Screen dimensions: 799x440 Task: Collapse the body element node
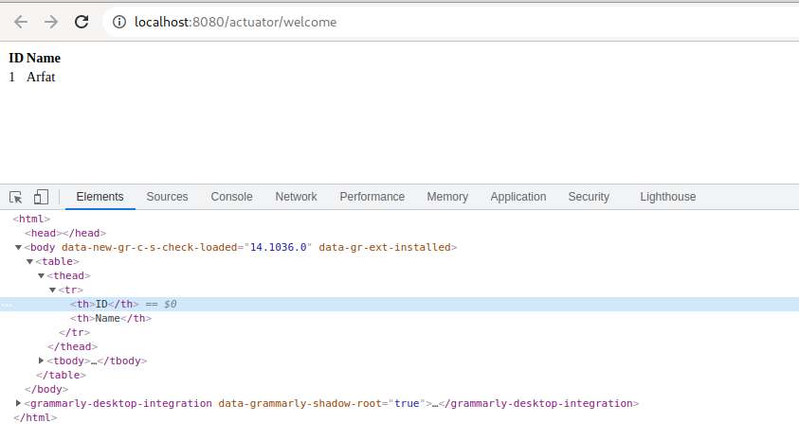pos(18,247)
